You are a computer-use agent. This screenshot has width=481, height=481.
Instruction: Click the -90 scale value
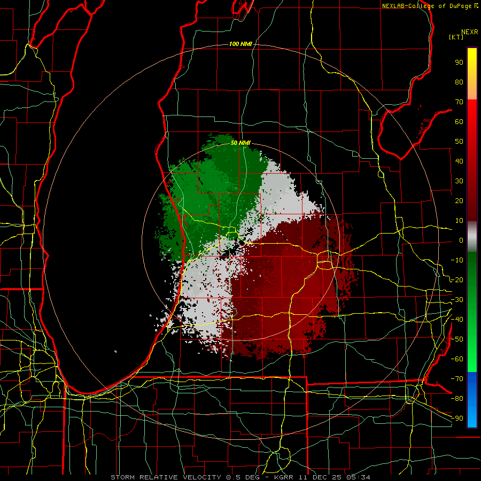[x=457, y=418]
